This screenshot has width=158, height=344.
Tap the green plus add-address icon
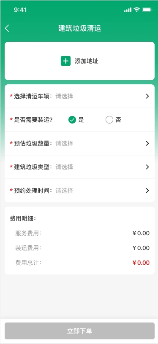(65, 61)
